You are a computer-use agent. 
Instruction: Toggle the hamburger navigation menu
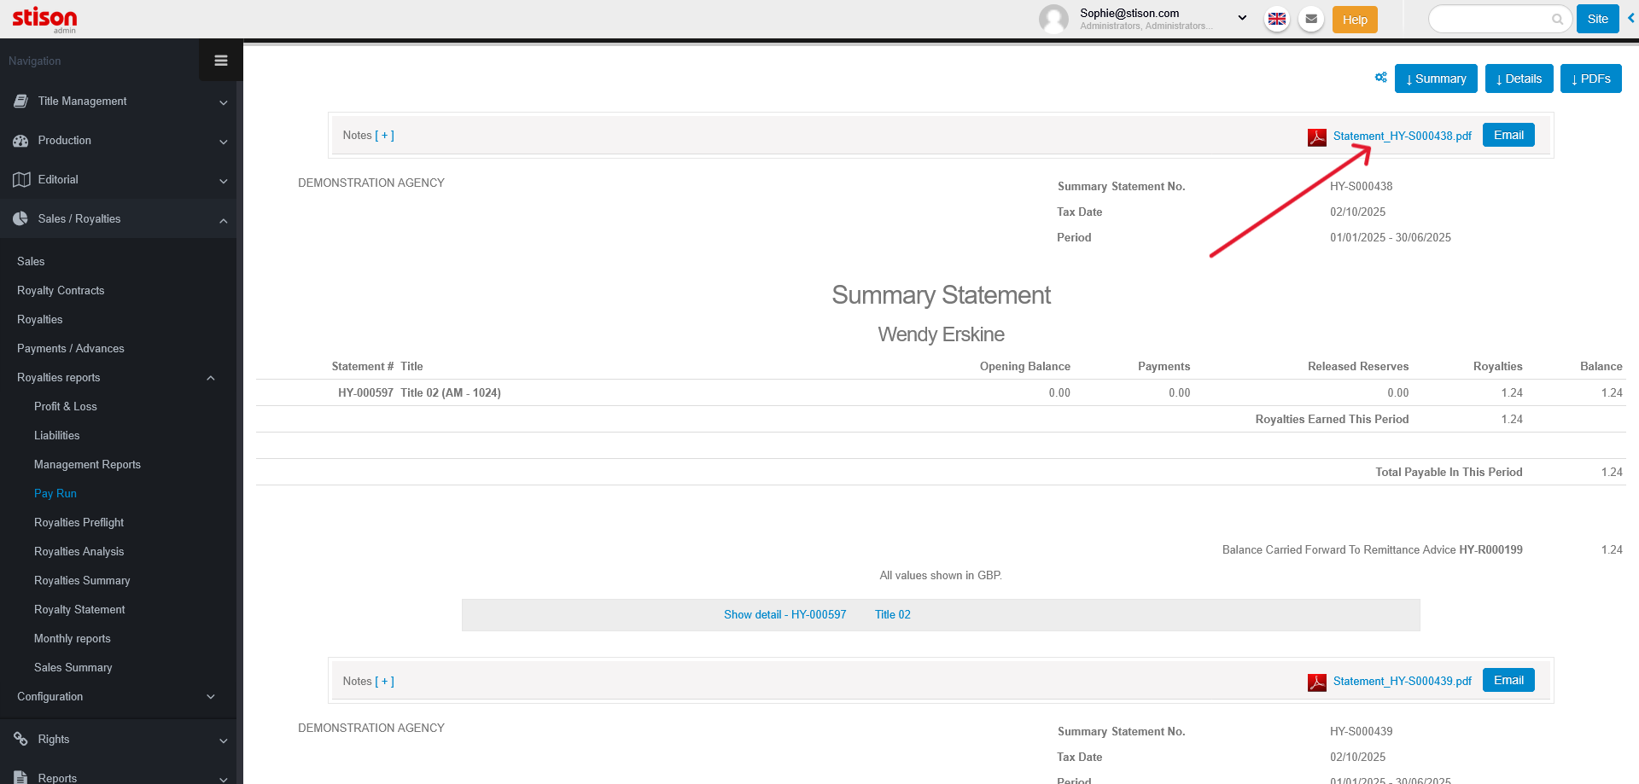coord(221,61)
